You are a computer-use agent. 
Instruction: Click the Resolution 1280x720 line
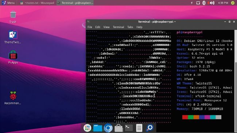coord(204,70)
